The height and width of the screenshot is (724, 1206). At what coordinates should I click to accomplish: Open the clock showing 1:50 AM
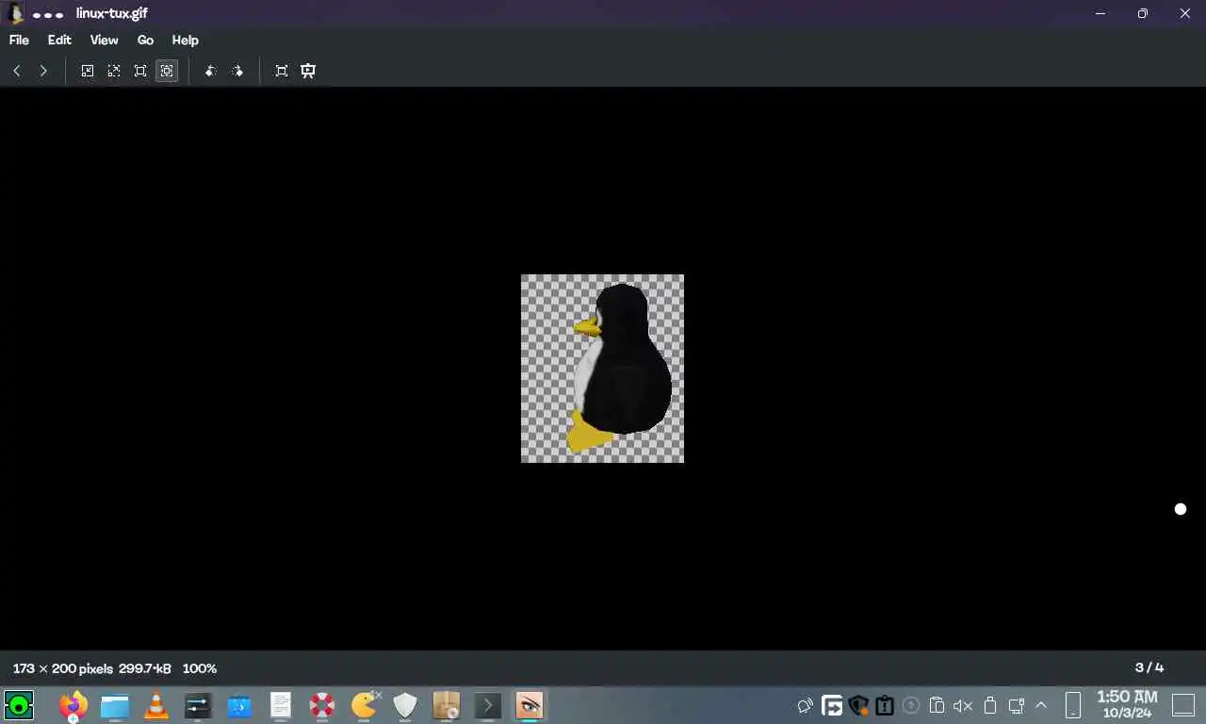point(1128,704)
